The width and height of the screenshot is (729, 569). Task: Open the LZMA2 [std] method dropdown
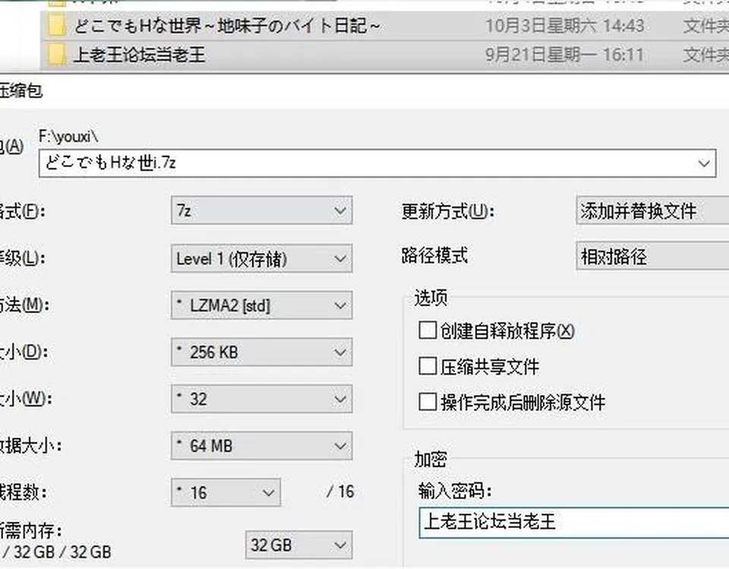point(261,305)
